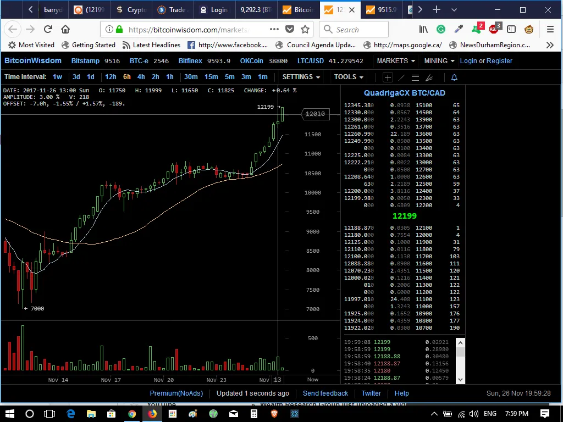Open Chrome from taskbar
The height and width of the screenshot is (422, 563).
pyautogui.click(x=132, y=414)
